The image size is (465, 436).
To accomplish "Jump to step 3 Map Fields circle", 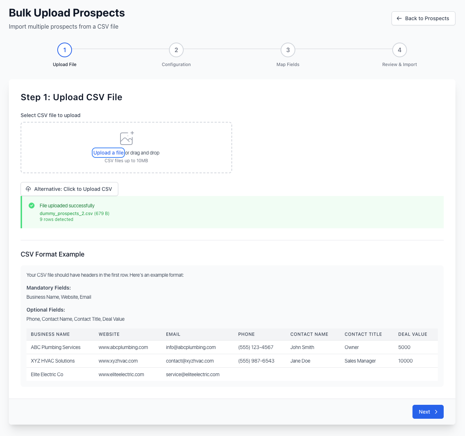I will pos(288,50).
